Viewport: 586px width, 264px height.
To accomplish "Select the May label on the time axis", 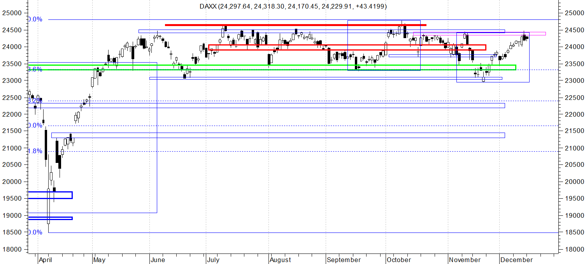I will [100, 260].
